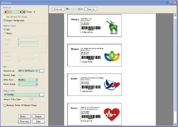Jump to the first page using navigation arrow
Image resolution: width=178 pixels, height=127 pixels.
point(5,11)
